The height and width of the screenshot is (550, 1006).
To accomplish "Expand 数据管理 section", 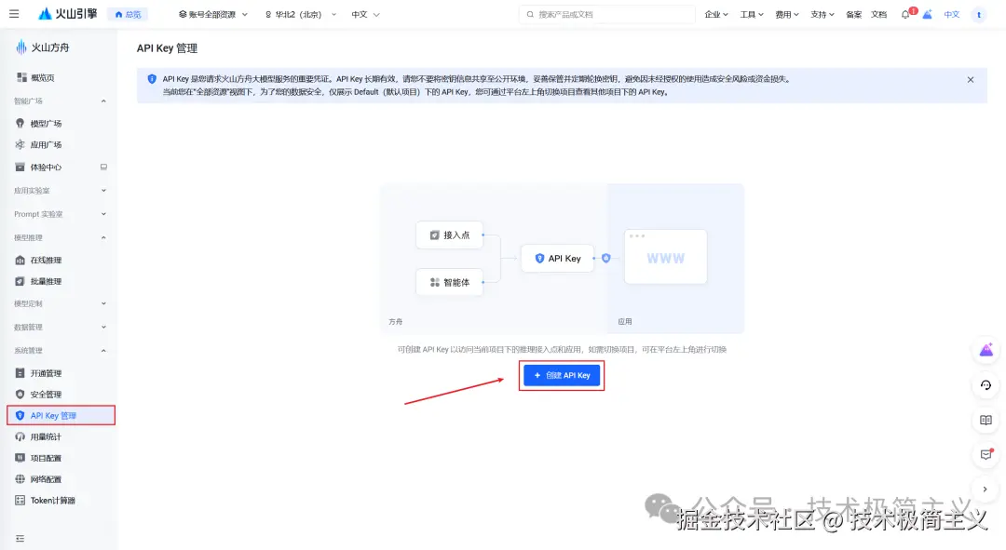I will tap(61, 327).
